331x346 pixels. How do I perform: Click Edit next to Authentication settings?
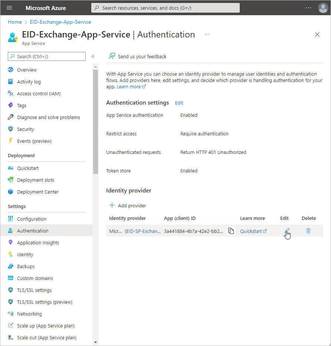click(x=179, y=103)
